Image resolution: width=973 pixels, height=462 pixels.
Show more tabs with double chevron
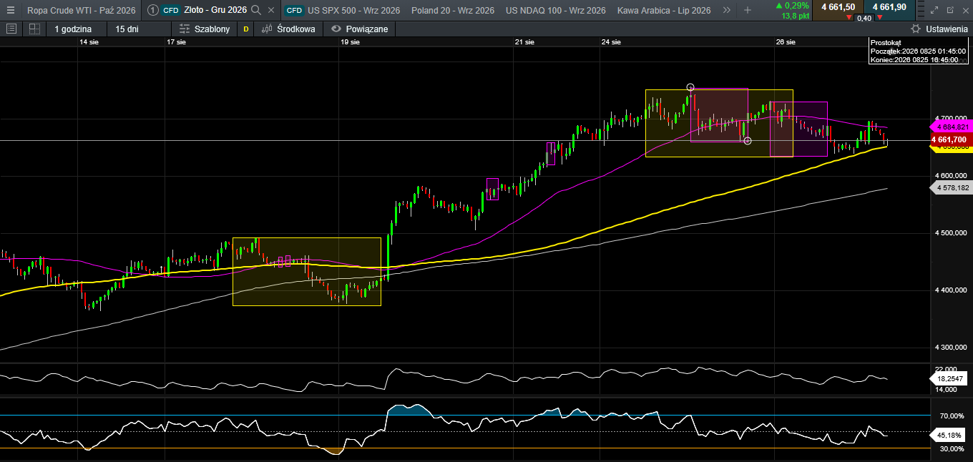click(727, 10)
